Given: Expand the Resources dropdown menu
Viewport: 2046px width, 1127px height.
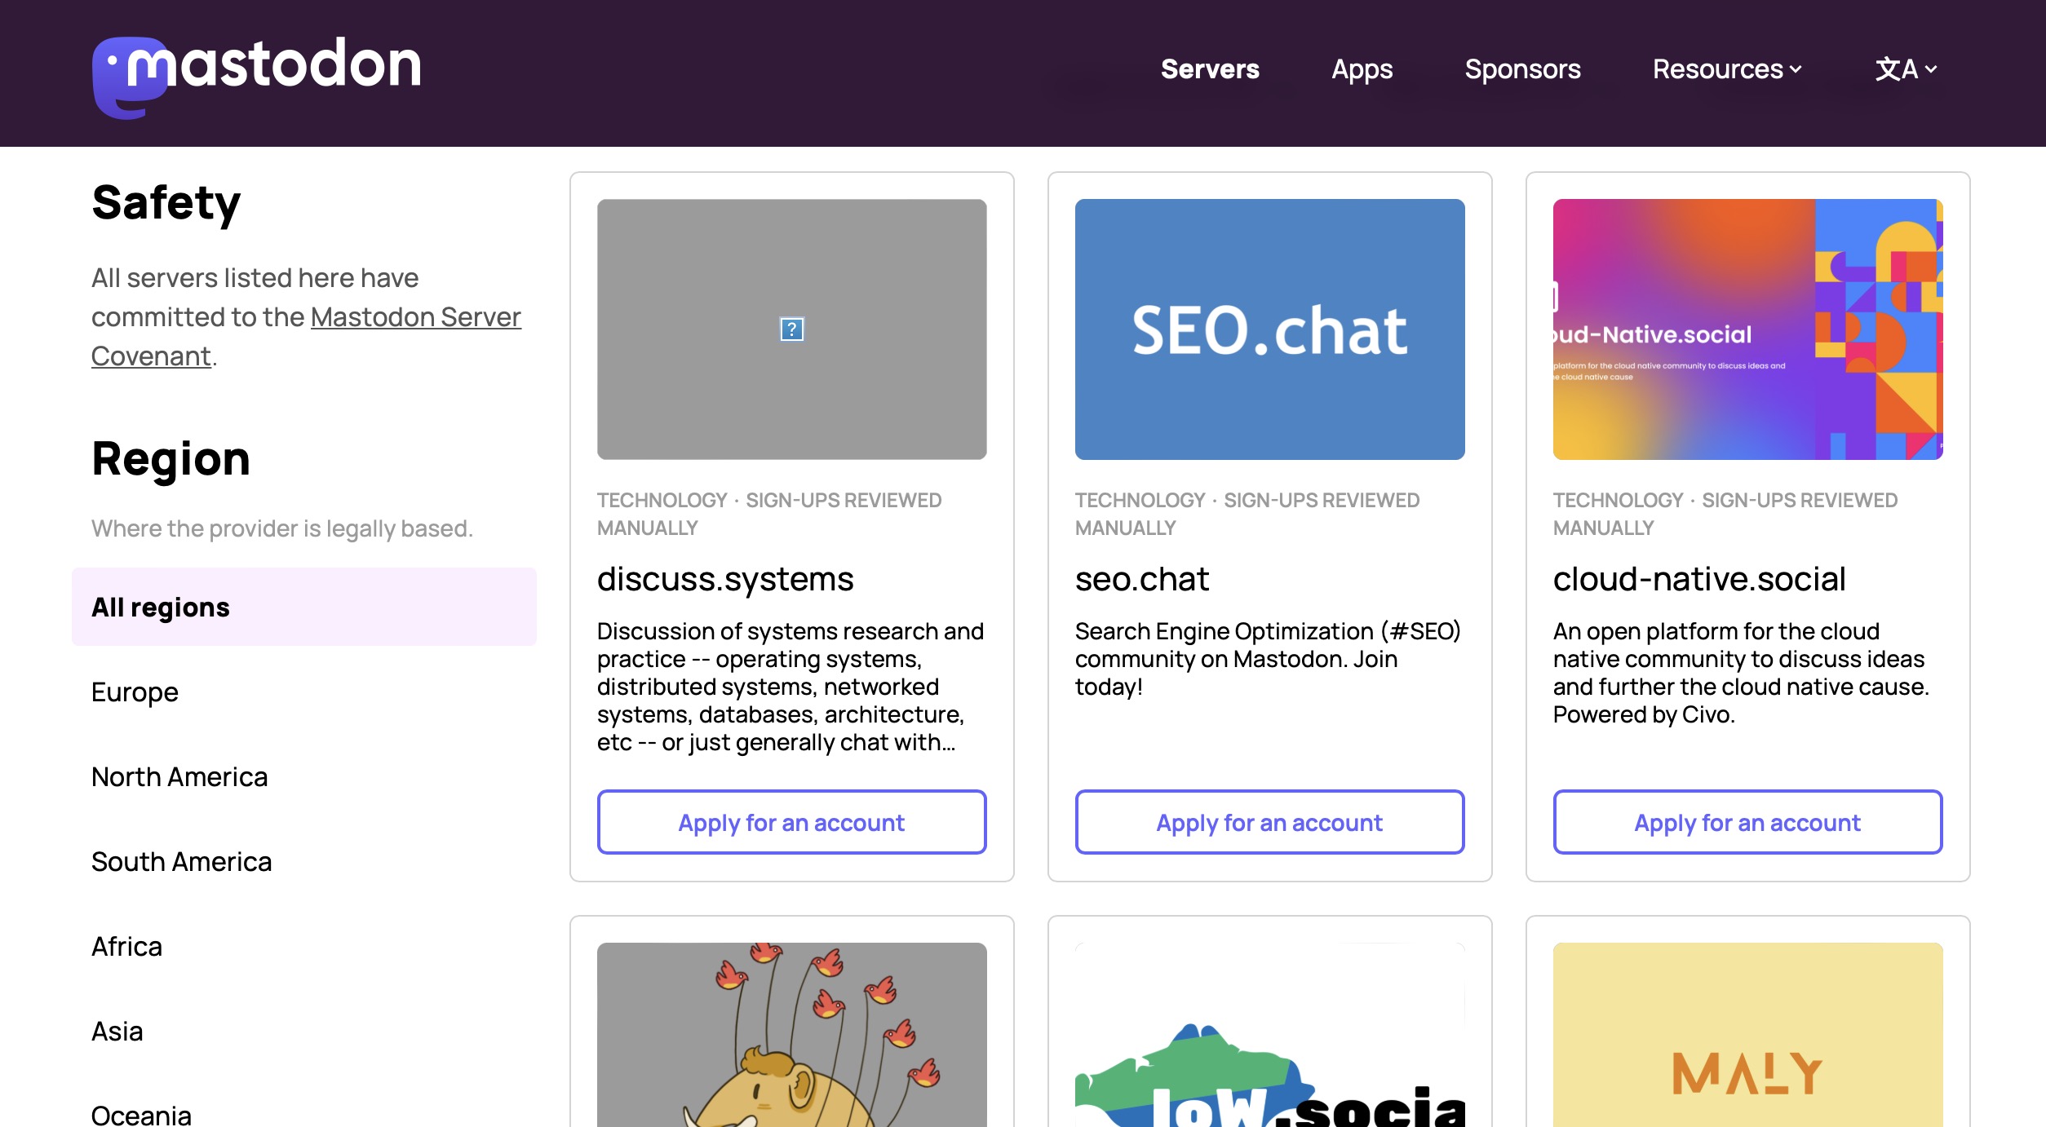Looking at the screenshot, I should 1726,69.
